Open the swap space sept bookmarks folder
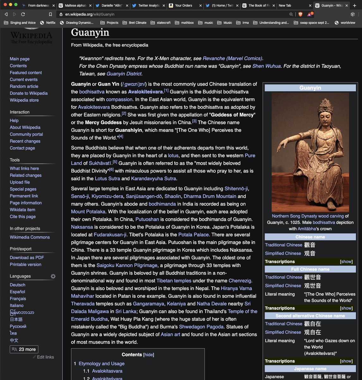362x380 pixels. pyautogui.click(x=311, y=23)
